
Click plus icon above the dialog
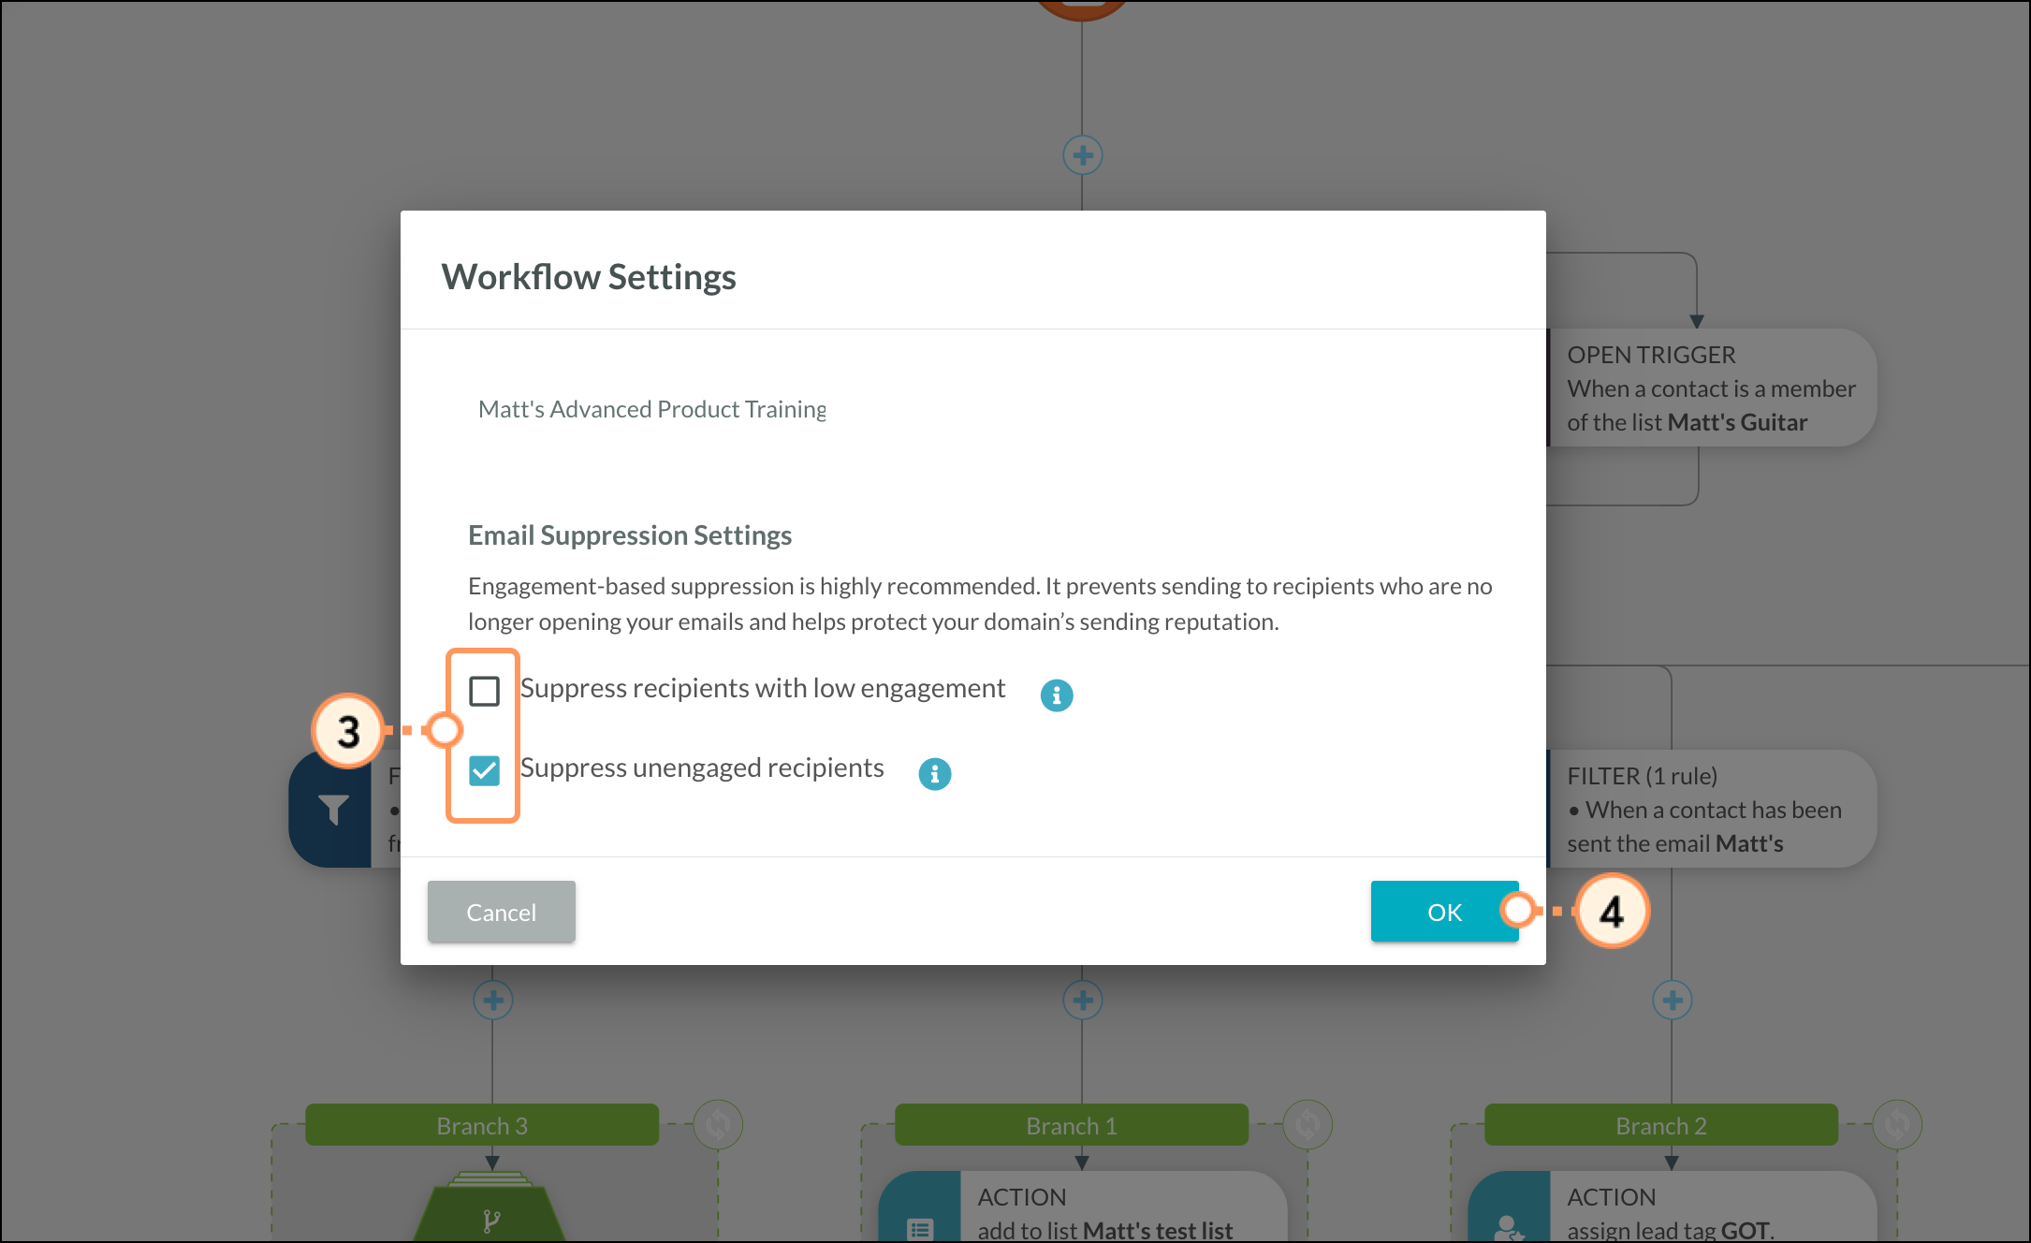coord(1082,155)
